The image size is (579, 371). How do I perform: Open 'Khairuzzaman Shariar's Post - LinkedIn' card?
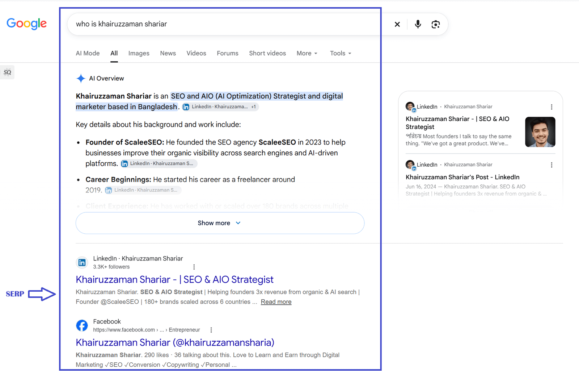(x=462, y=177)
